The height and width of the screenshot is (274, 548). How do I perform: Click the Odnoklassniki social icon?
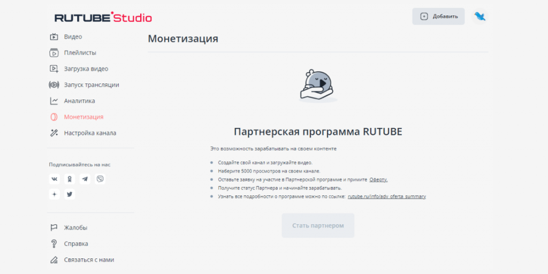(70, 179)
